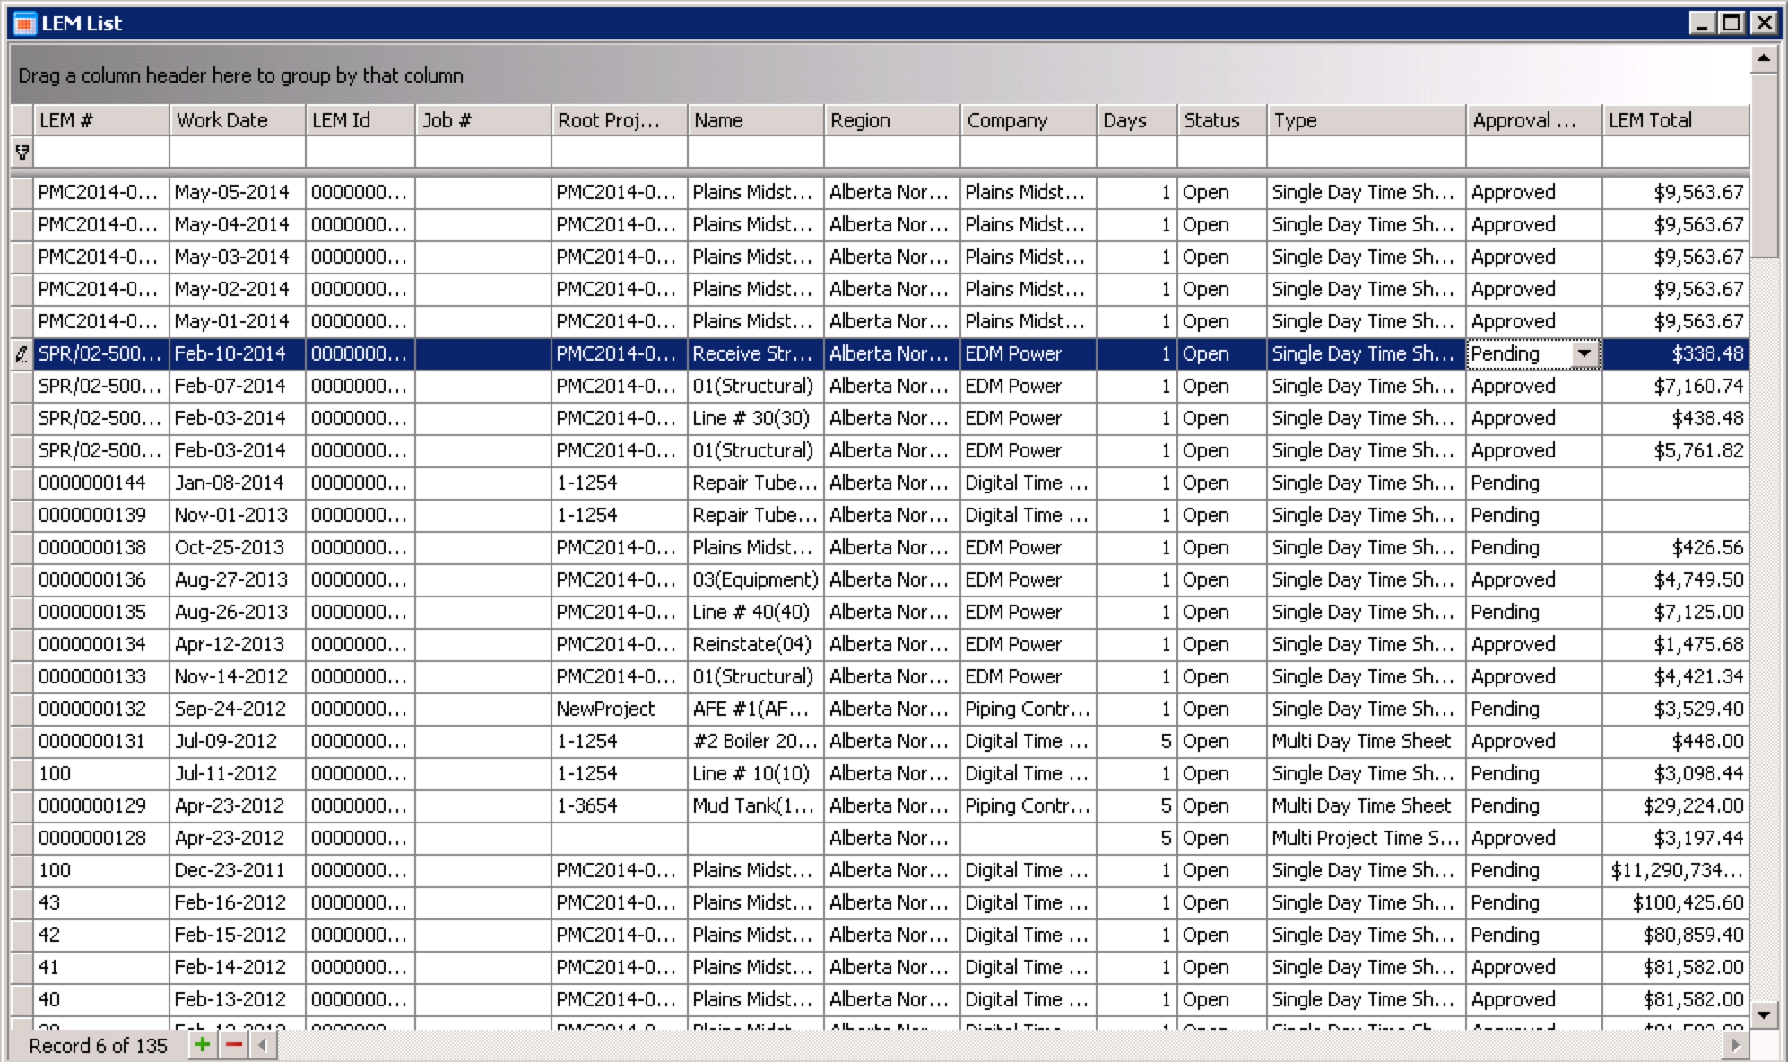Click the green plus add record button
Image resolution: width=1788 pixels, height=1062 pixels.
coord(203,1044)
